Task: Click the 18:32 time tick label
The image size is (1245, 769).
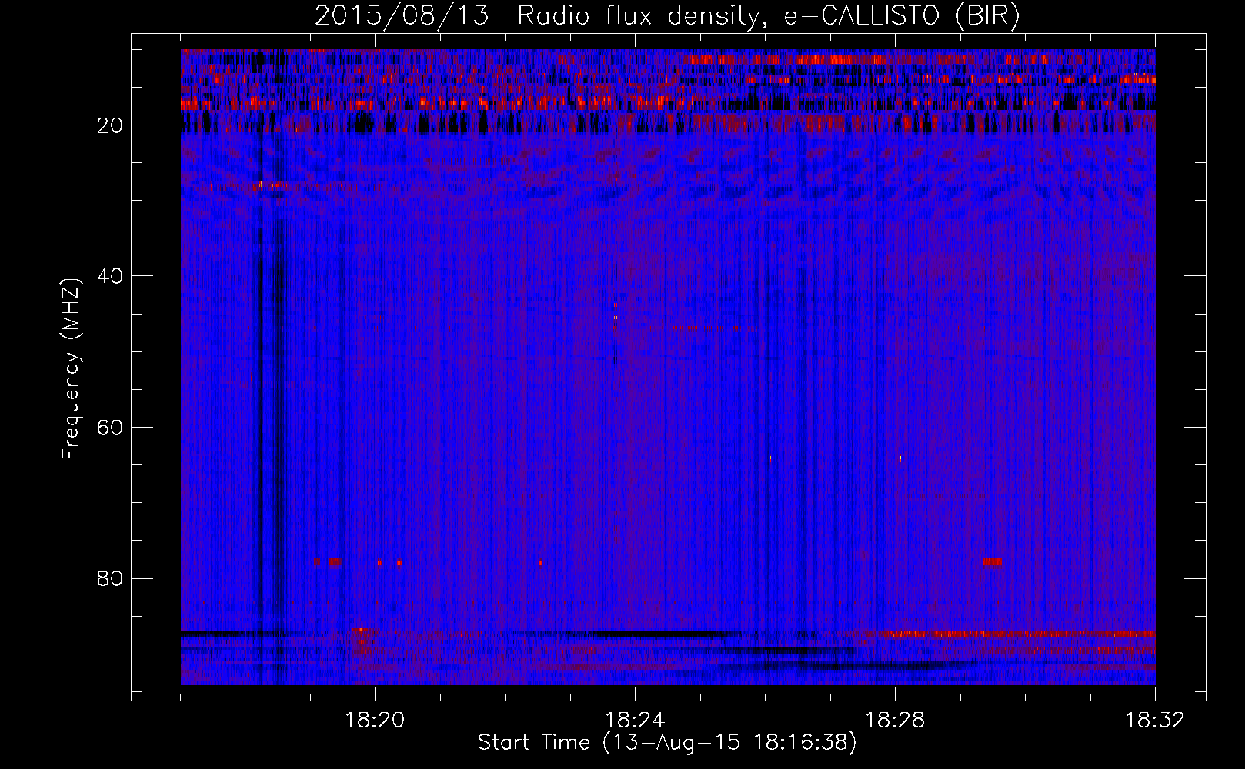Action: [1155, 721]
